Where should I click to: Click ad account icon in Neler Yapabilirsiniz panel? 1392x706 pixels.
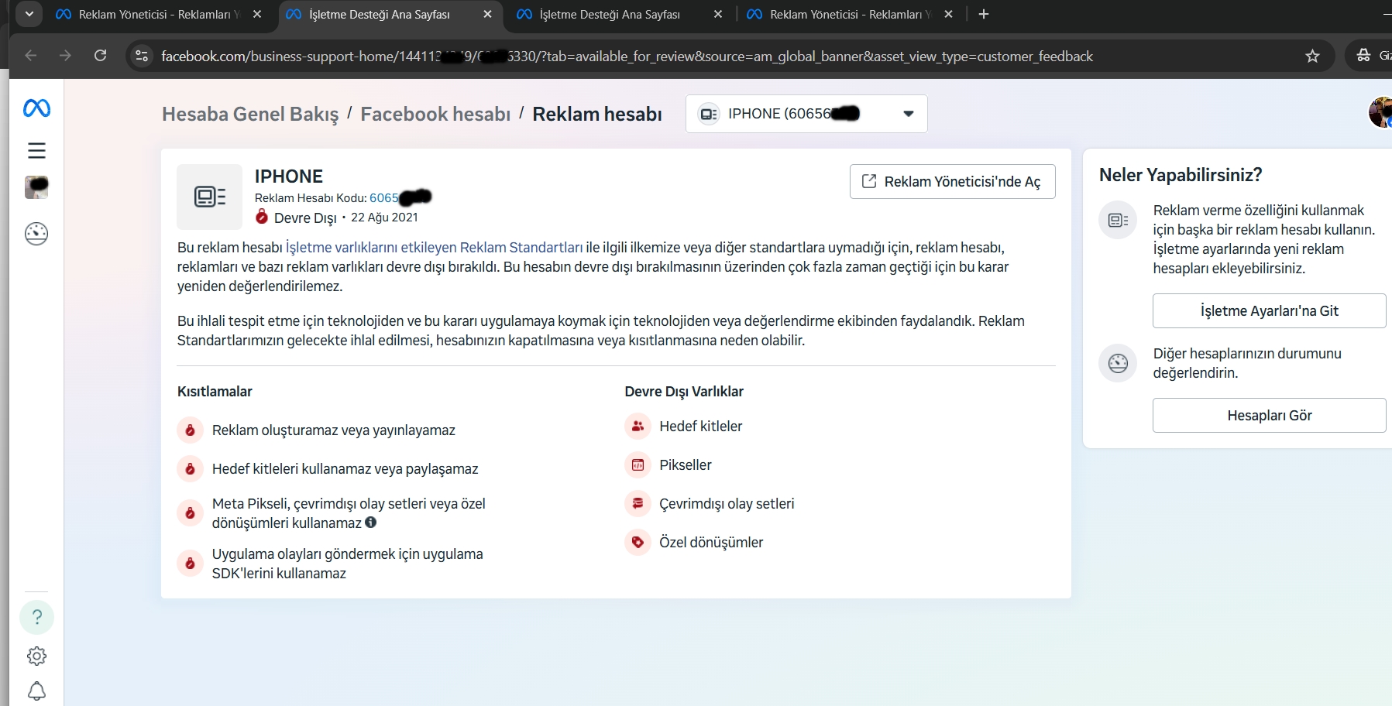1118,220
